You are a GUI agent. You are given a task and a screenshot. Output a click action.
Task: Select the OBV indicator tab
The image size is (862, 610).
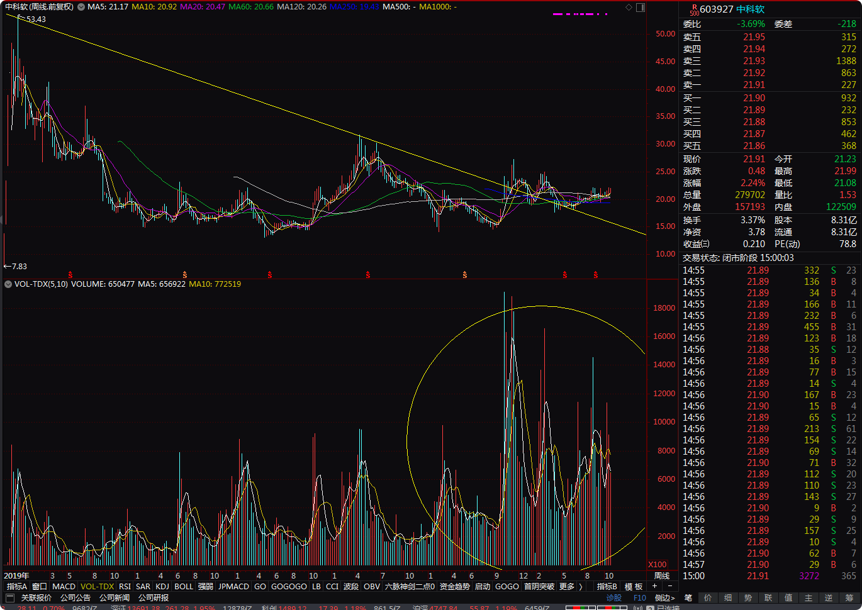pyautogui.click(x=372, y=586)
